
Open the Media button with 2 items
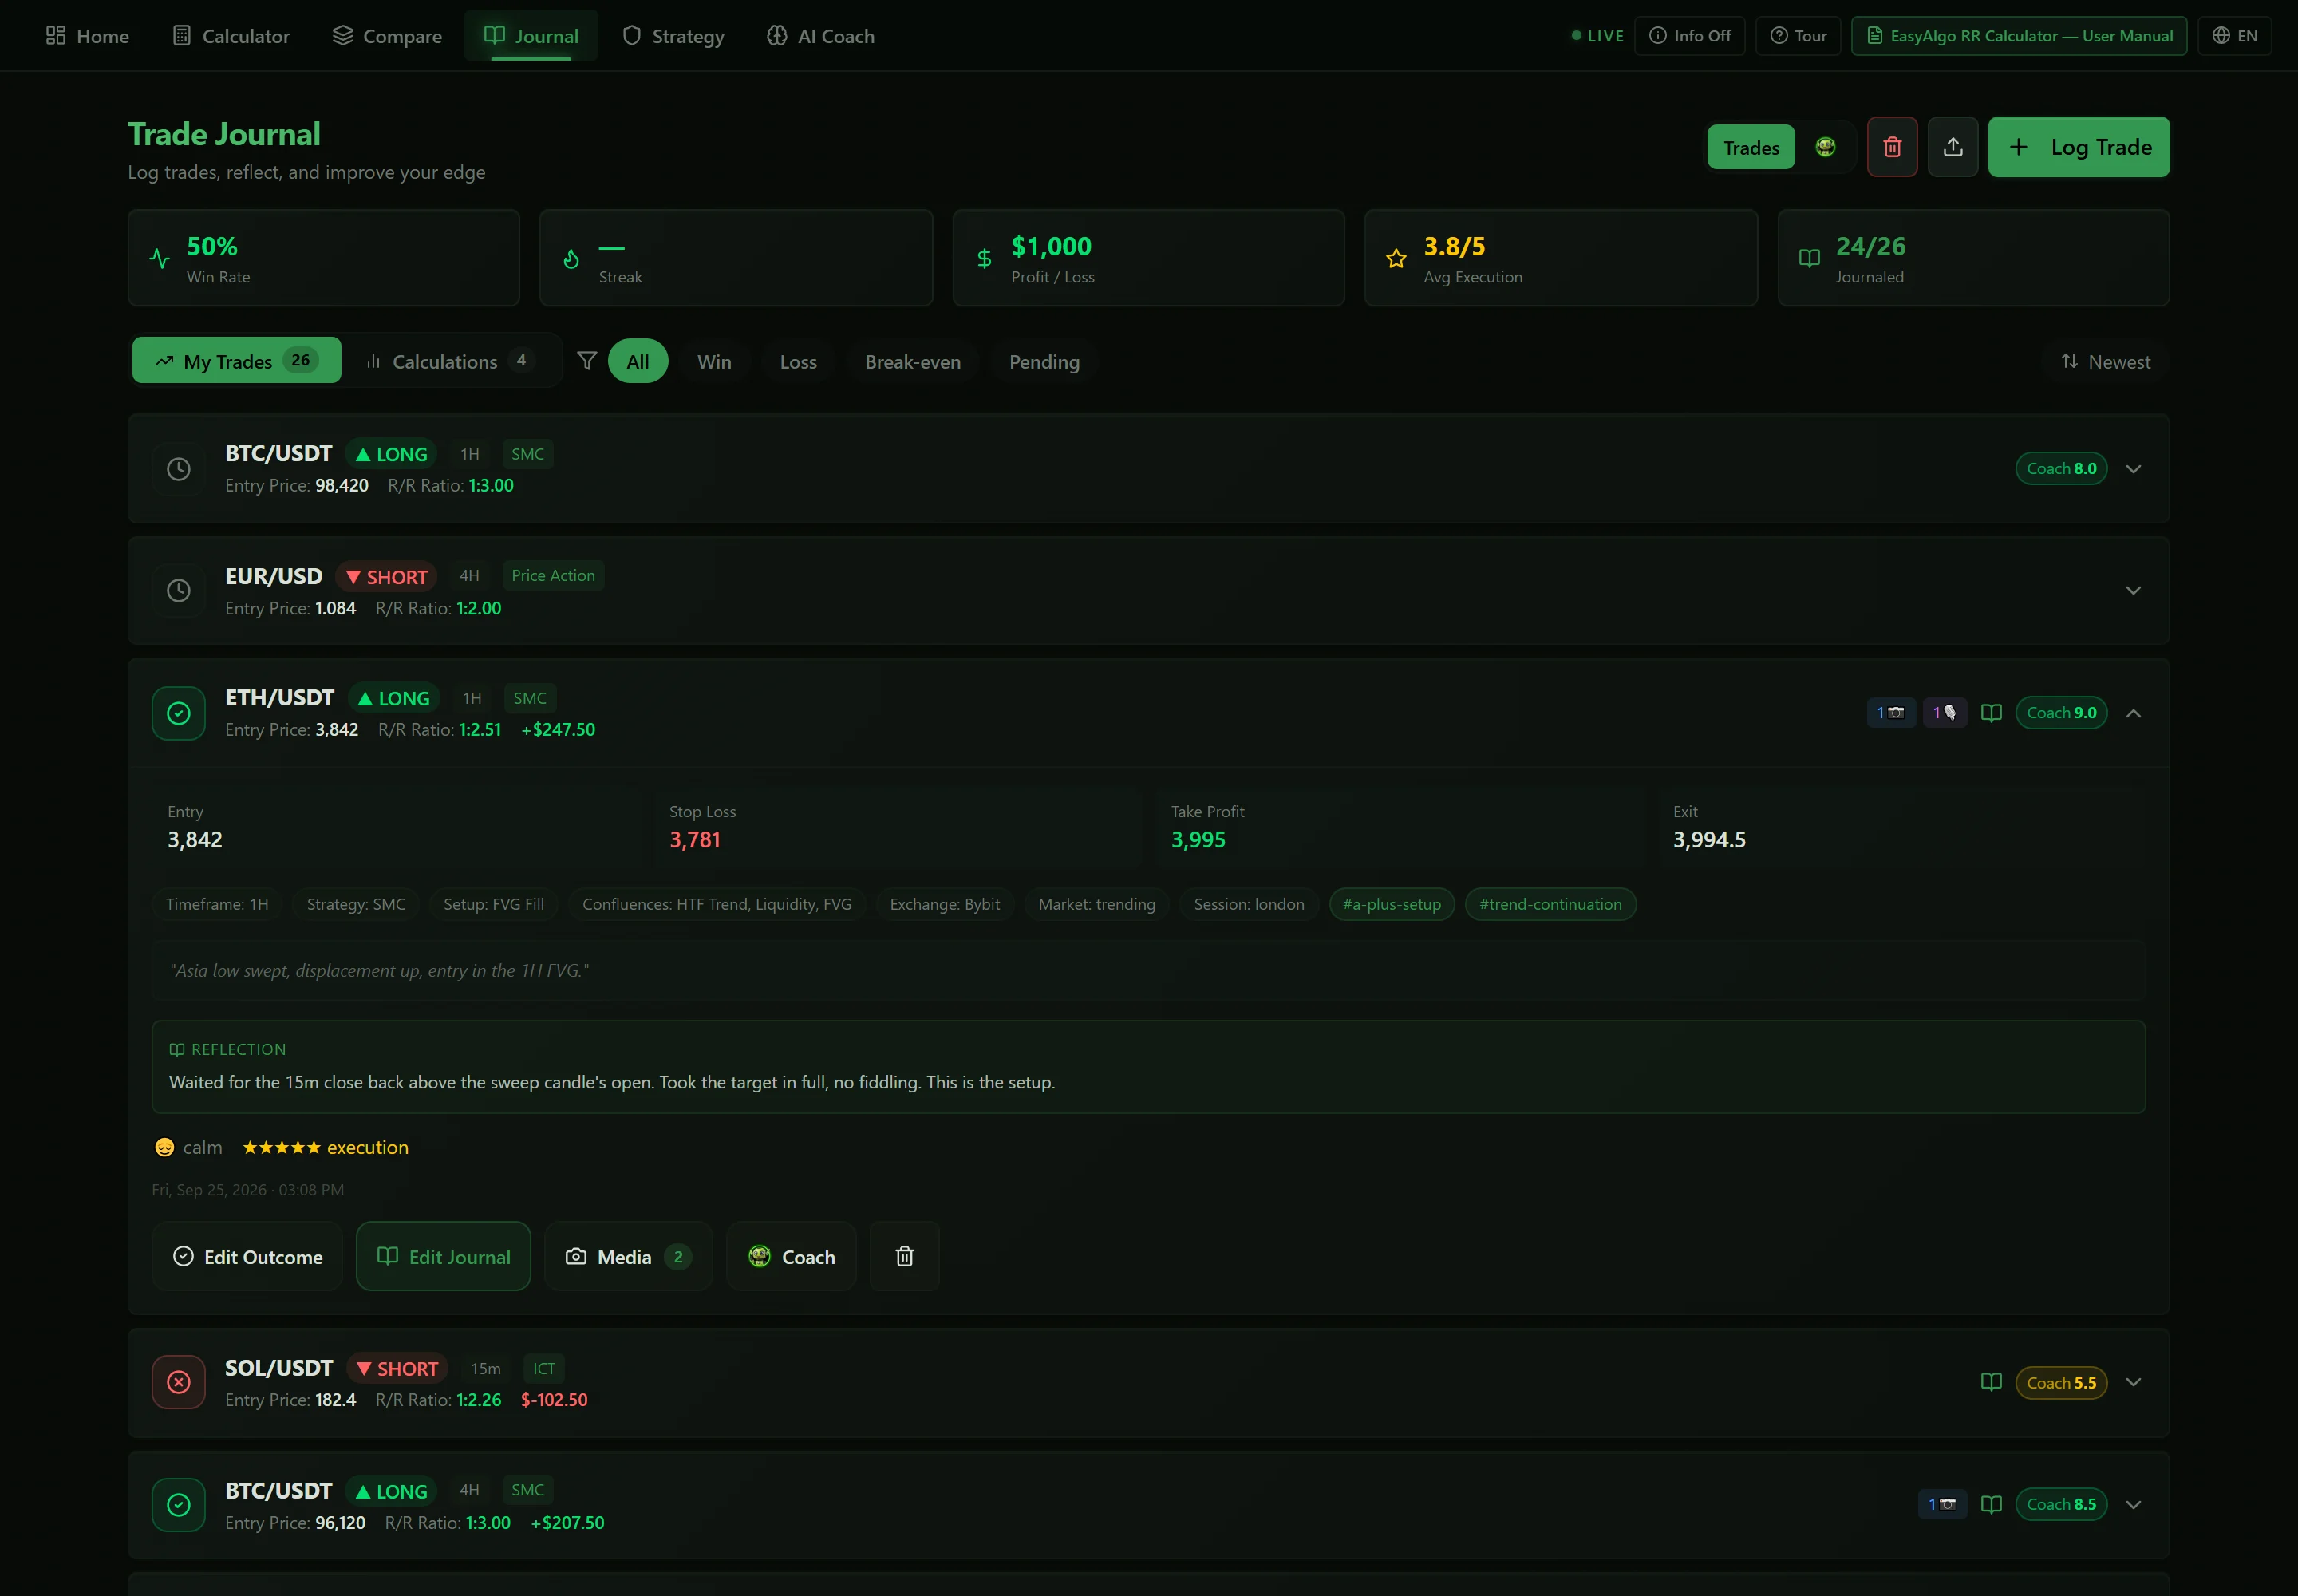pos(628,1256)
